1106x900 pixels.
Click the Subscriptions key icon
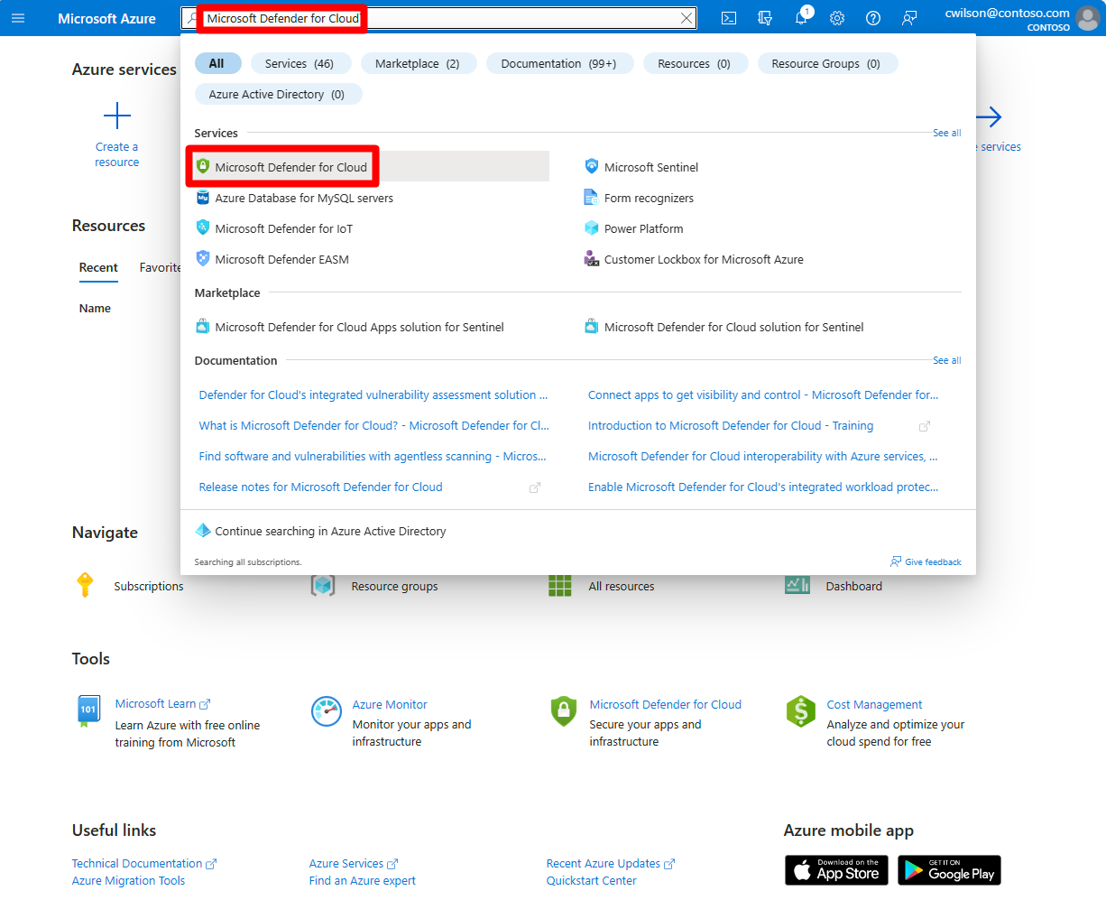pos(85,585)
